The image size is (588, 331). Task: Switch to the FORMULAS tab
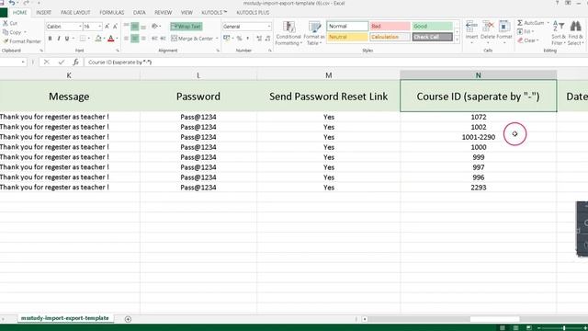click(x=112, y=12)
